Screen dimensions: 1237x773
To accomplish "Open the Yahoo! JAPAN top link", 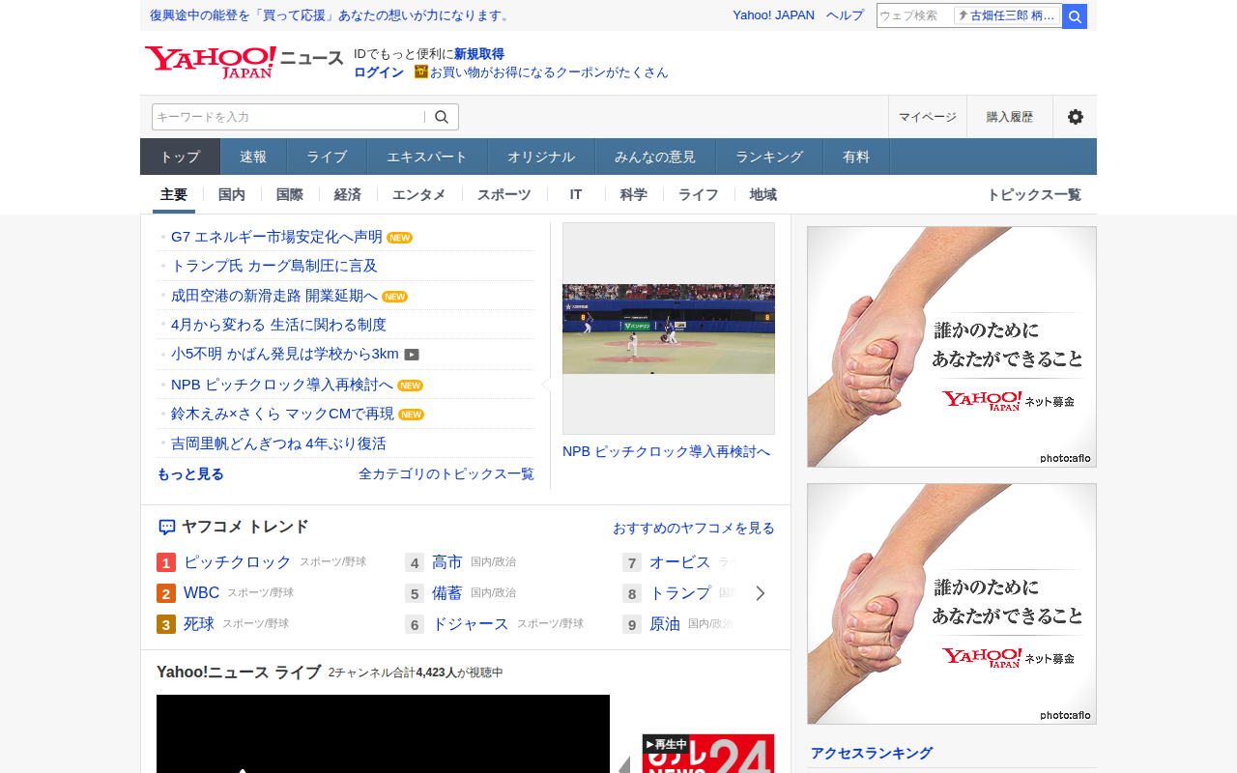I will [773, 15].
